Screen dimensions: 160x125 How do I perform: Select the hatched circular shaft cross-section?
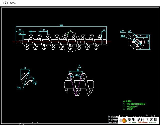(26, 79)
